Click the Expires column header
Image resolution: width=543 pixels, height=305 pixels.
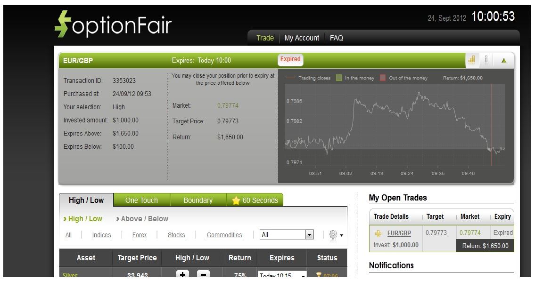click(282, 257)
